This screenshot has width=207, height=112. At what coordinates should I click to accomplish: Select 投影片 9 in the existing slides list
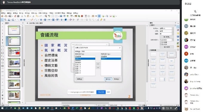[85, 73]
